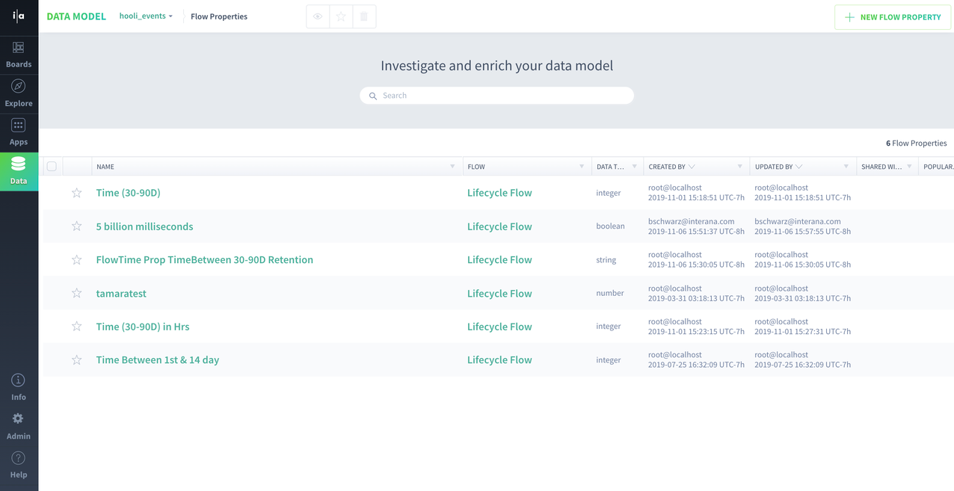Open the UPDATED BY column filter dropdown
The image size is (954, 491).
pyautogui.click(x=846, y=167)
